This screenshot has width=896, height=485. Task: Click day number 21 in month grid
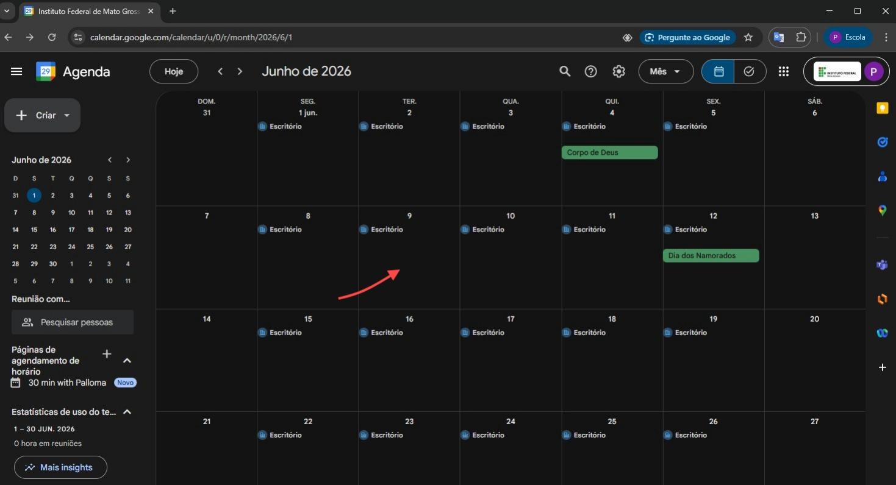(207, 421)
